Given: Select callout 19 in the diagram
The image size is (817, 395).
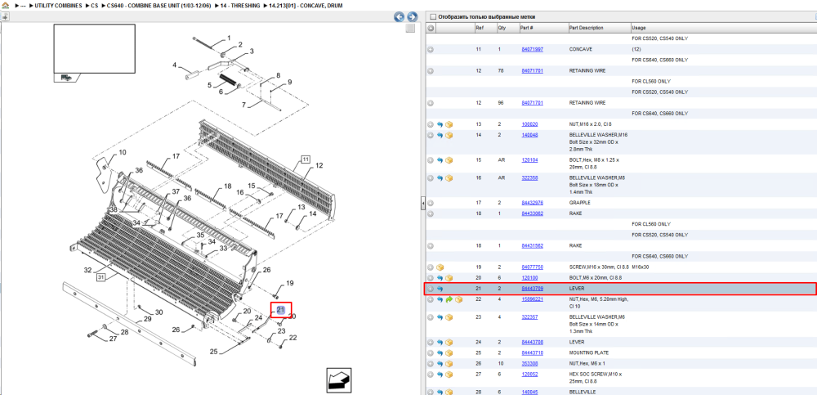Looking at the screenshot, I should [290, 283].
